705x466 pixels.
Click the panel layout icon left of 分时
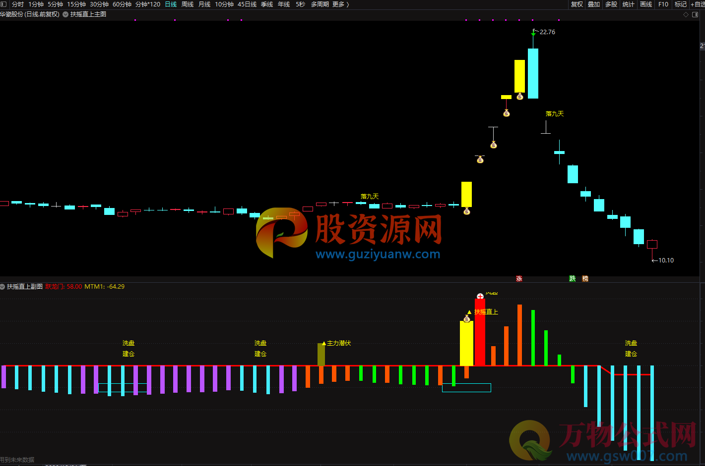click(3, 4)
